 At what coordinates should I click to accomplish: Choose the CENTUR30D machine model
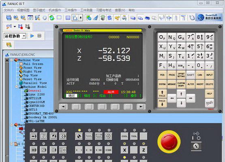click(36, 106)
